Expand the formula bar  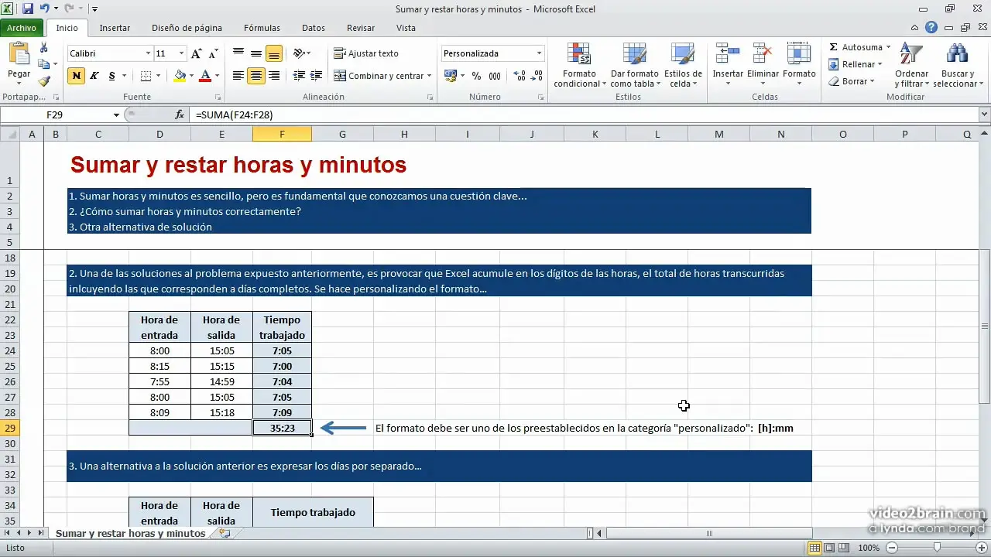[x=985, y=114]
